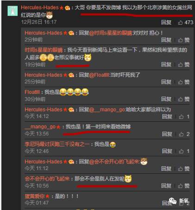Open the Hercules-Hades profile name in top comment

[x=40, y=7]
